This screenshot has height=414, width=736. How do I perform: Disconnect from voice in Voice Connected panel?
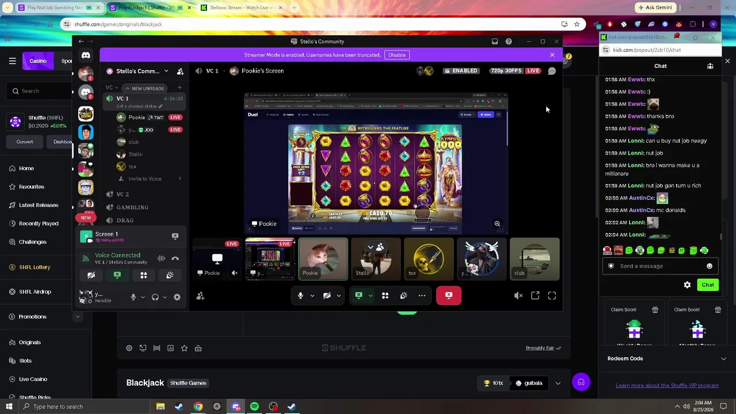point(175,259)
